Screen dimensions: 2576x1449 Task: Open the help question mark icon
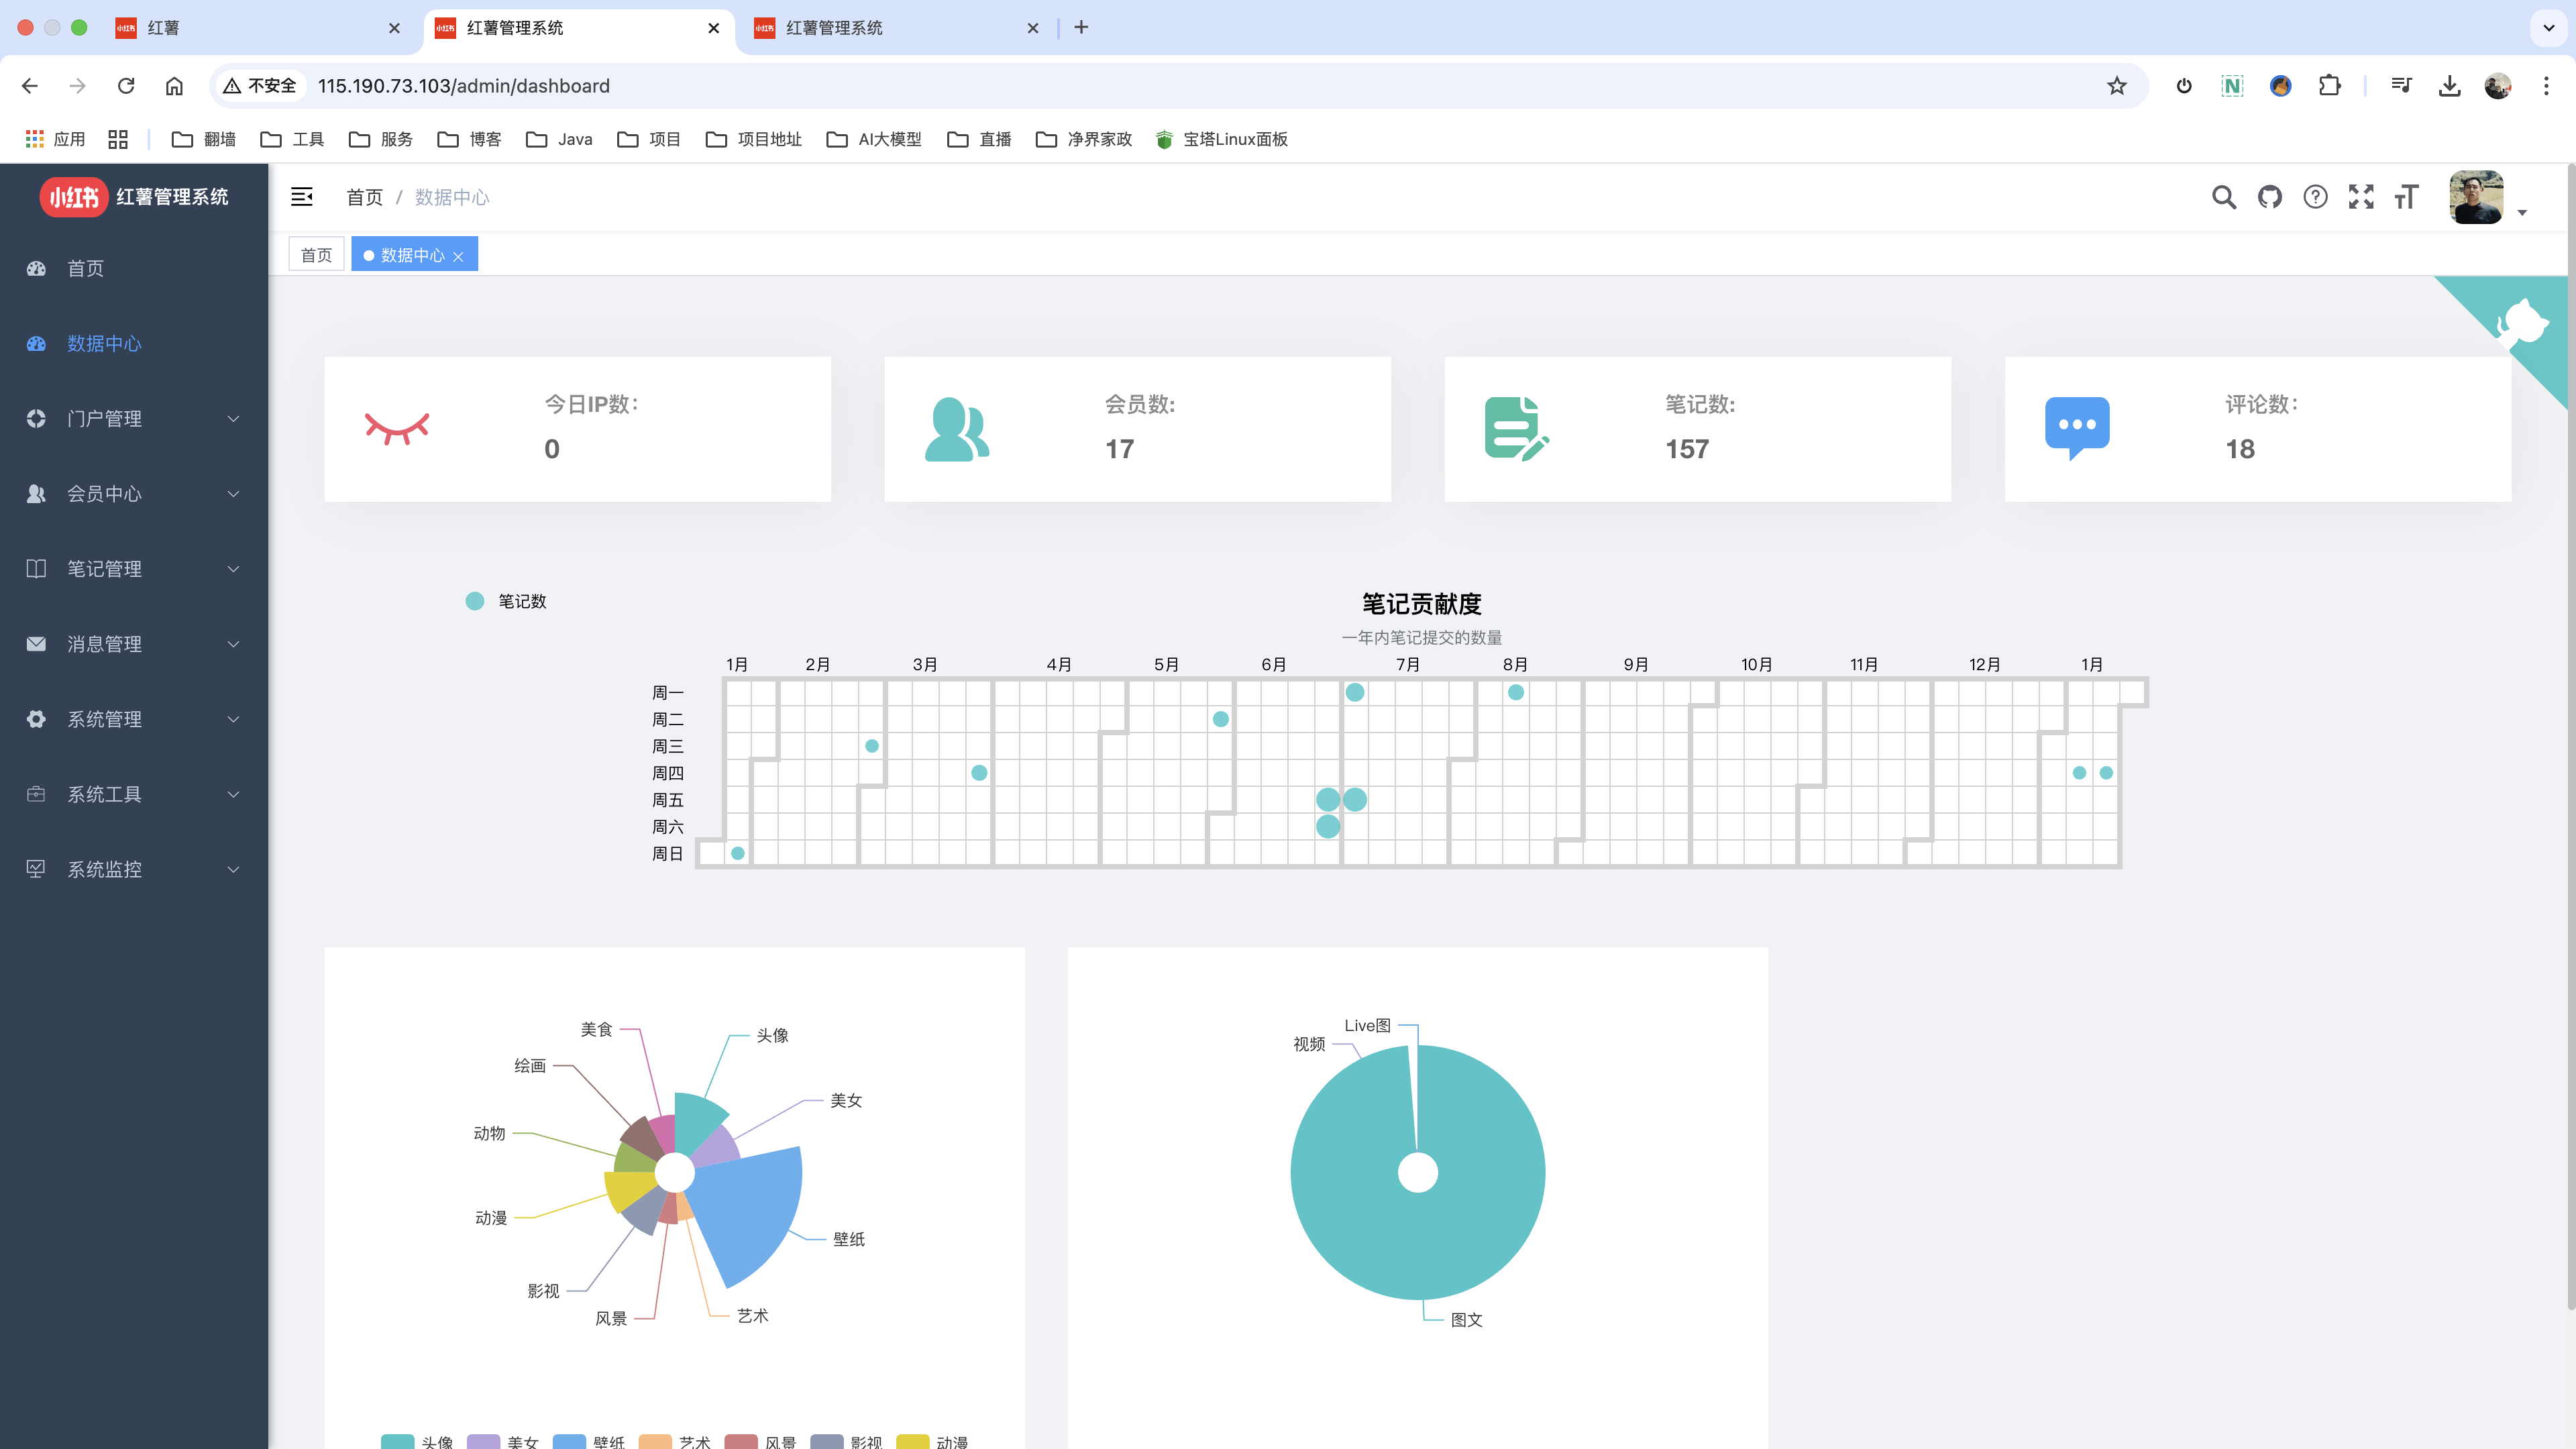(x=2315, y=197)
